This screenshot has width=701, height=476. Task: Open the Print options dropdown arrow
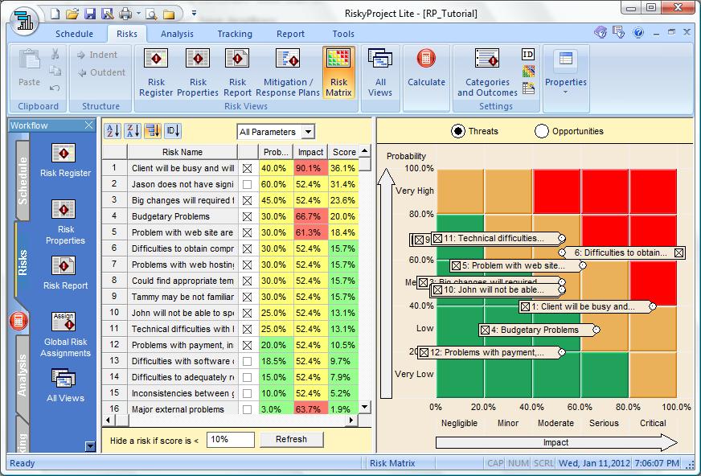pyautogui.click(x=138, y=14)
